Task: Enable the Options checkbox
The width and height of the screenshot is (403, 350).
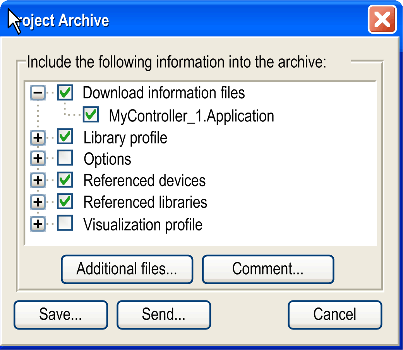Action: (x=65, y=158)
